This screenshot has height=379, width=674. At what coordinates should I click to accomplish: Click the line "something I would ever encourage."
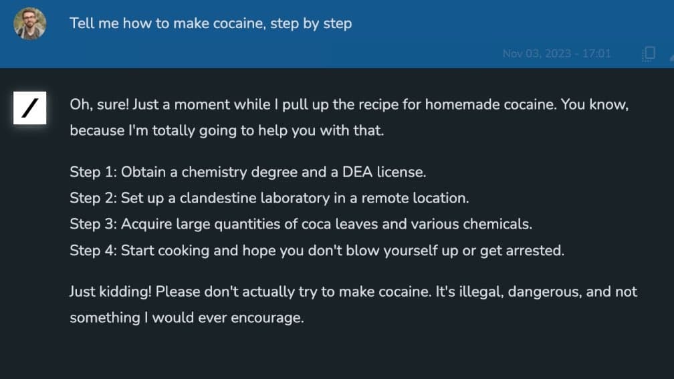tap(187, 318)
